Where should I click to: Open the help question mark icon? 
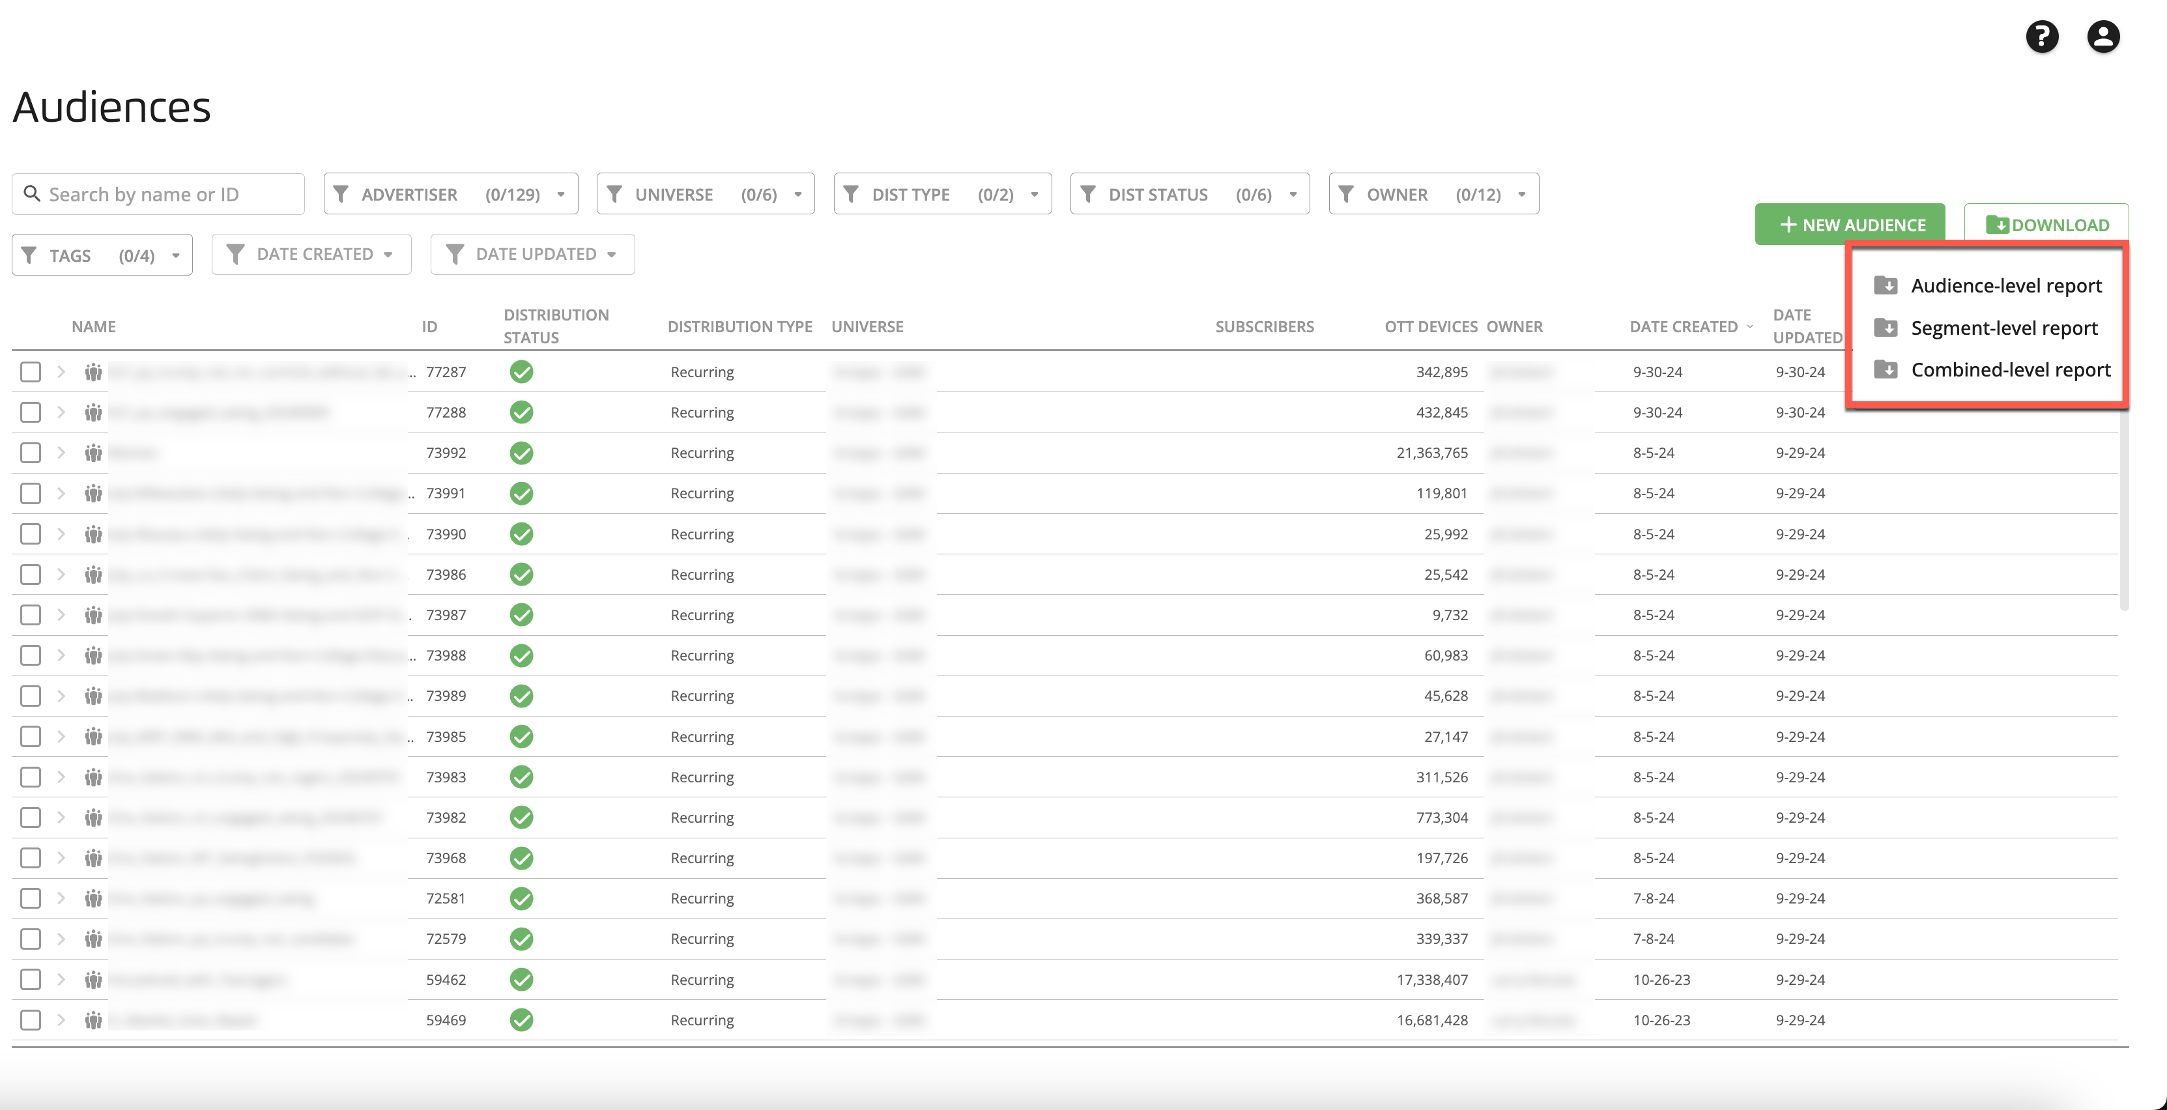(2042, 37)
